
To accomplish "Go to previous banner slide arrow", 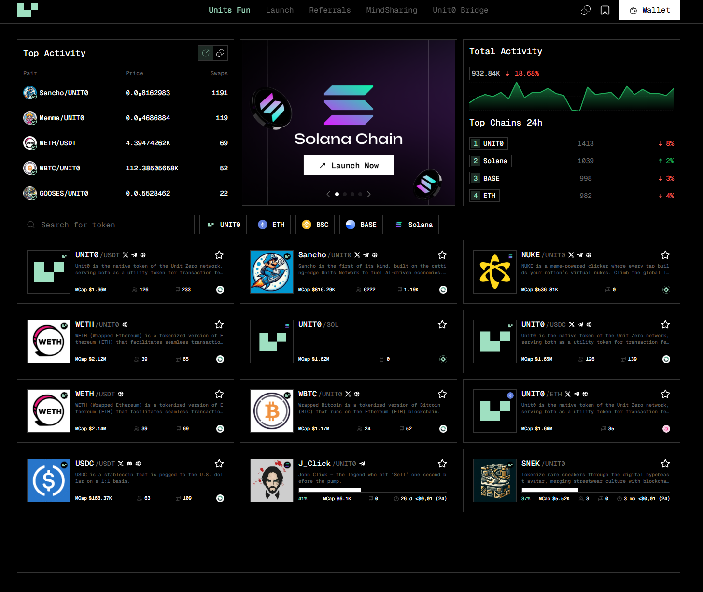I will click(328, 194).
